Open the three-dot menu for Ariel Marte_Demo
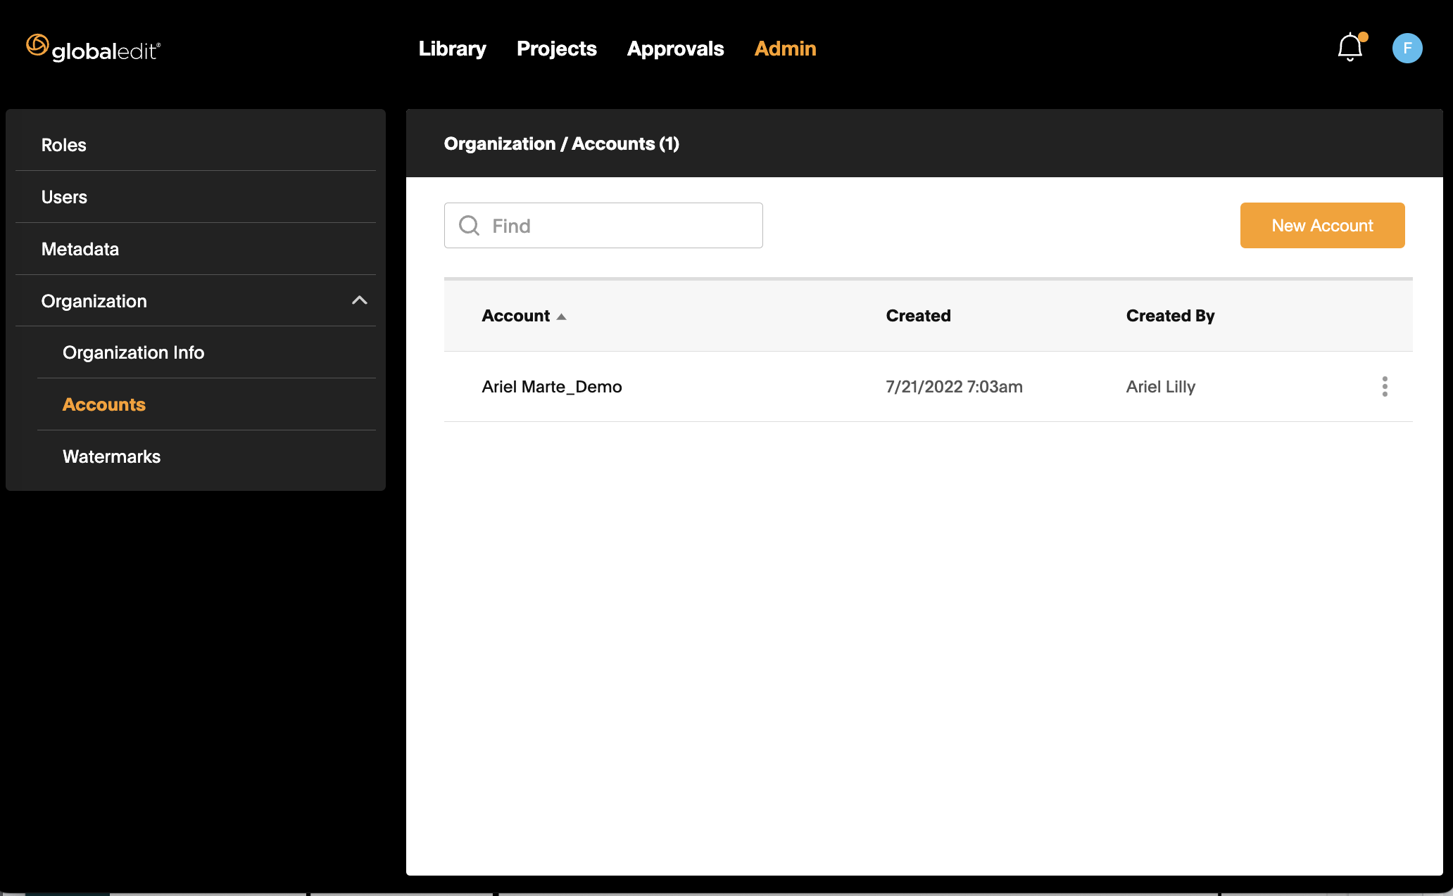 1385,387
